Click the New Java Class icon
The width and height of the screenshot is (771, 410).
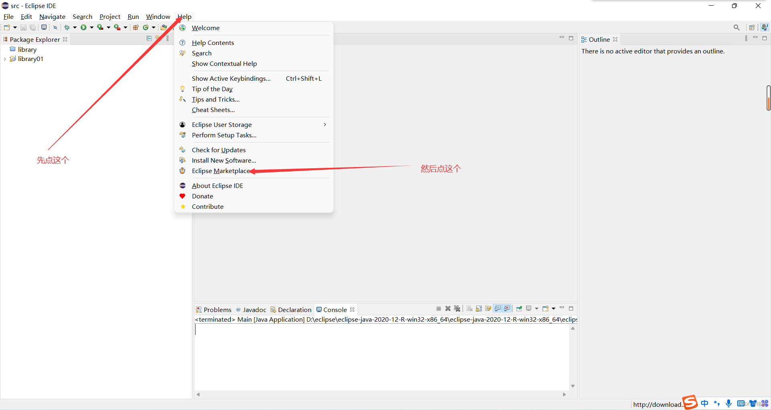pyautogui.click(x=146, y=27)
